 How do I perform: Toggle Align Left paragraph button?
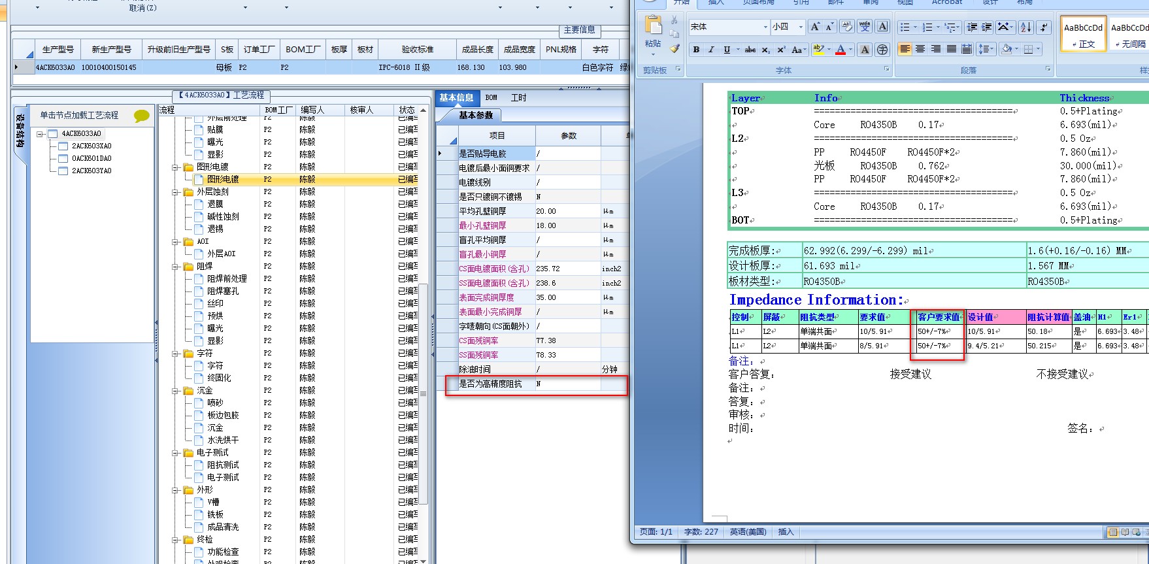coord(905,49)
